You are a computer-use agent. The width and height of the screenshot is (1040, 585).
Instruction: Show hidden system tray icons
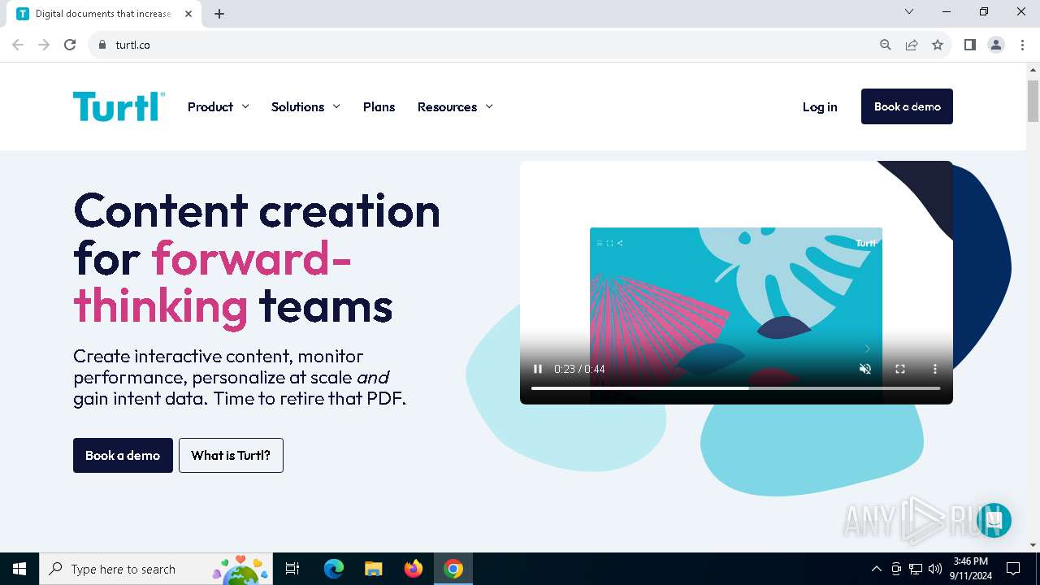tap(876, 569)
